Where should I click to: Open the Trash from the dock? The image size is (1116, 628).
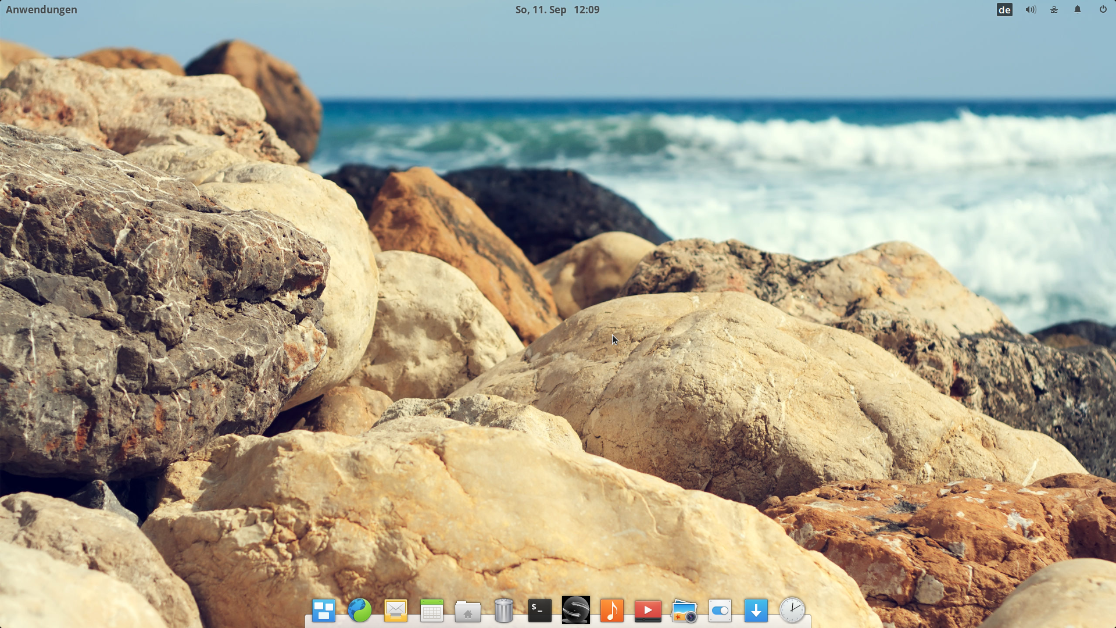tap(504, 611)
